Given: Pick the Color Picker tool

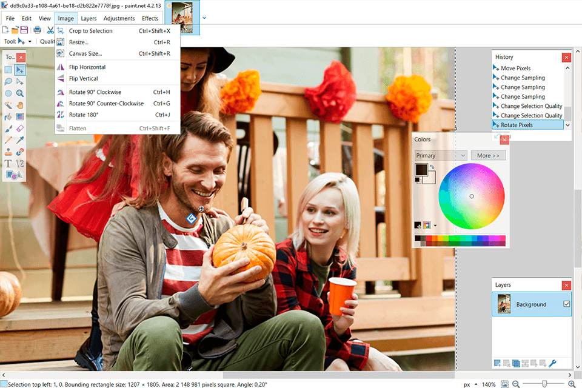Looking at the screenshot, I should [x=20, y=139].
